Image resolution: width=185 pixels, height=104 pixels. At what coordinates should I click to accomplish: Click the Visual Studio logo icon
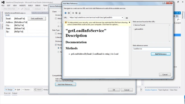[3, 2]
